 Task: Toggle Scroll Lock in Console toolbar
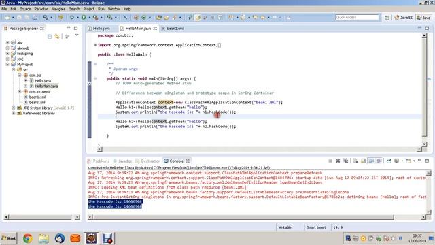(364, 161)
